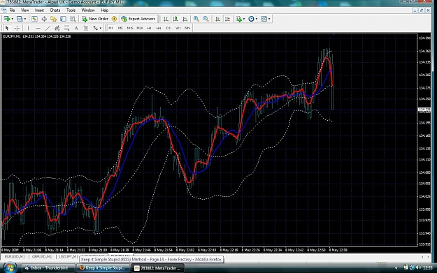Image resolution: width=437 pixels, height=273 pixels.
Task: Open the Navigator panel
Action: [x=54, y=19]
